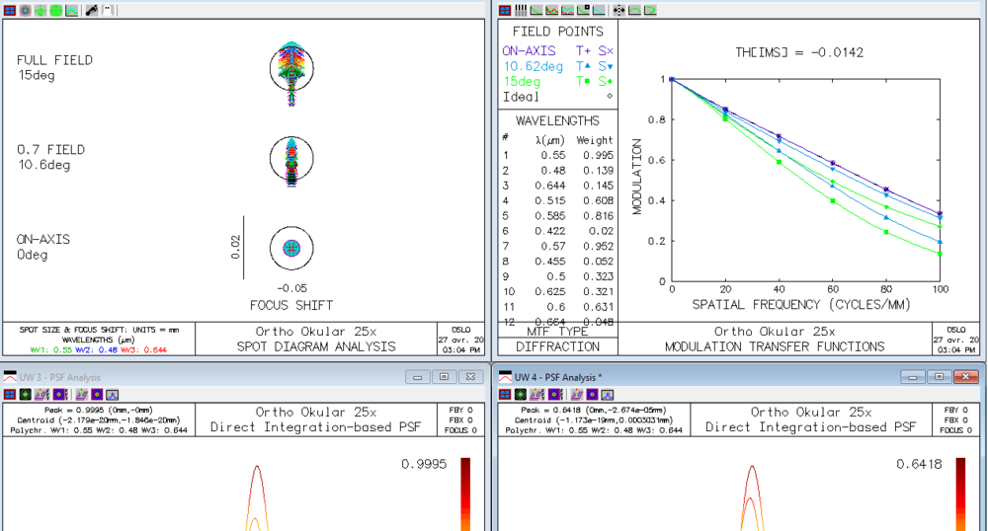Click the FOCUS SHIFT -0.05 label
988x531 pixels.
[291, 297]
